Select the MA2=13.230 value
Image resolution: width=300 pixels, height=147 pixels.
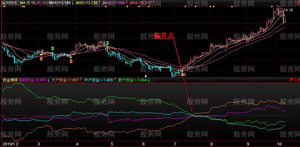[87, 3]
